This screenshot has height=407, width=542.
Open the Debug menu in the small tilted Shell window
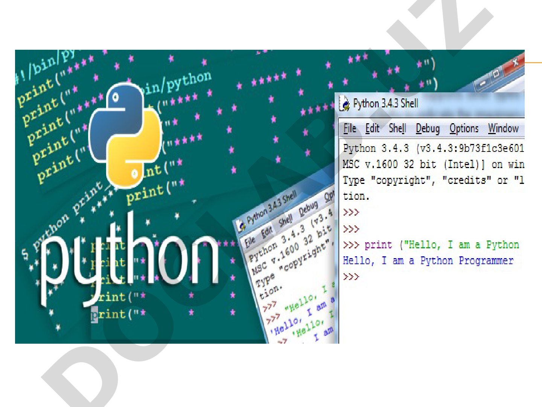tap(308, 208)
